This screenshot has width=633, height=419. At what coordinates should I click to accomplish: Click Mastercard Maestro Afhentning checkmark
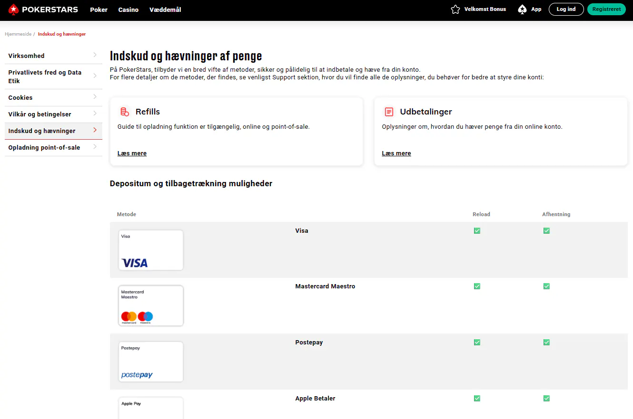(546, 286)
